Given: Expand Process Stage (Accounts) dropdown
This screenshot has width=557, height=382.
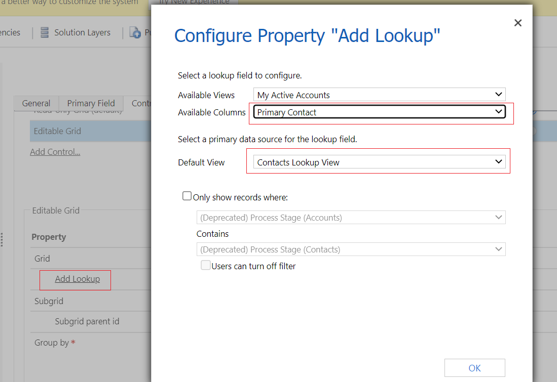Looking at the screenshot, I should coord(351,218).
